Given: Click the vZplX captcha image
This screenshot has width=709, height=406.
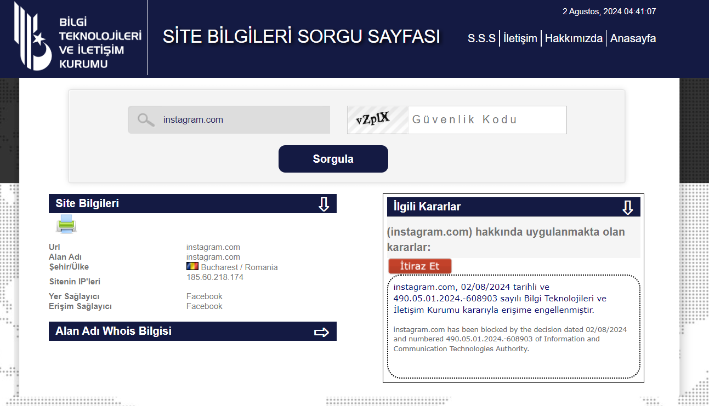Looking at the screenshot, I should 378,120.
